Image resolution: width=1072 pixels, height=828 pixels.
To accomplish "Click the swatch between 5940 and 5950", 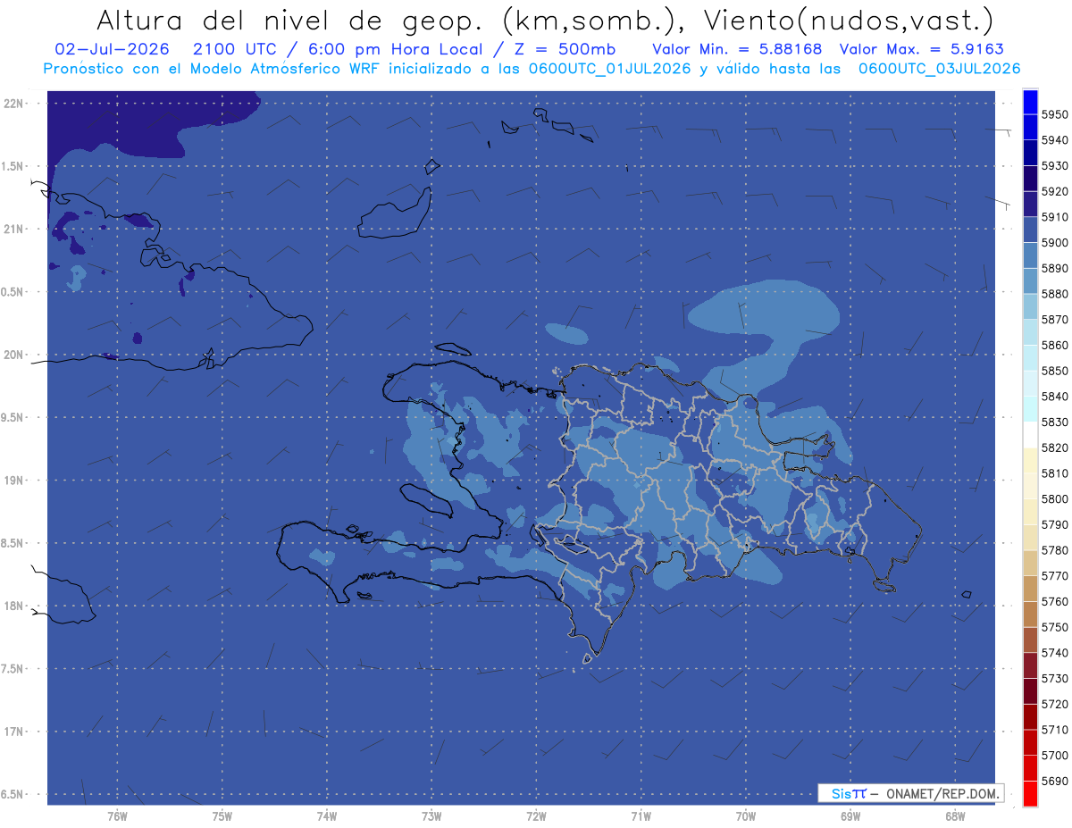I will click(x=1030, y=128).
